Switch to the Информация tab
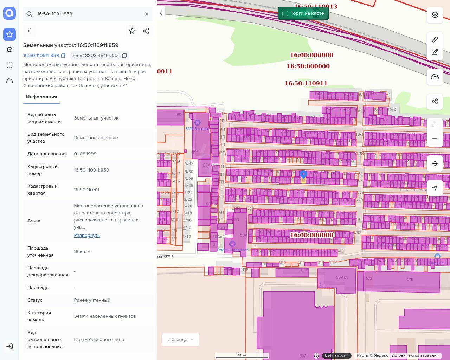Viewport: 450px width, 360px height. (41, 97)
